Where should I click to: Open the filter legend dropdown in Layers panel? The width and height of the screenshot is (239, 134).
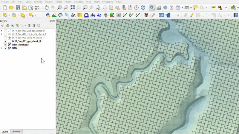tap(18, 26)
